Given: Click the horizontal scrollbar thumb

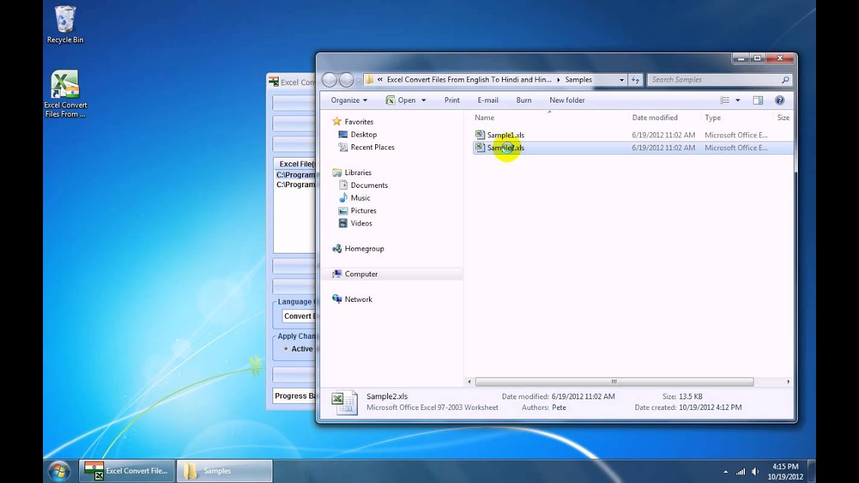Looking at the screenshot, I should pyautogui.click(x=614, y=382).
